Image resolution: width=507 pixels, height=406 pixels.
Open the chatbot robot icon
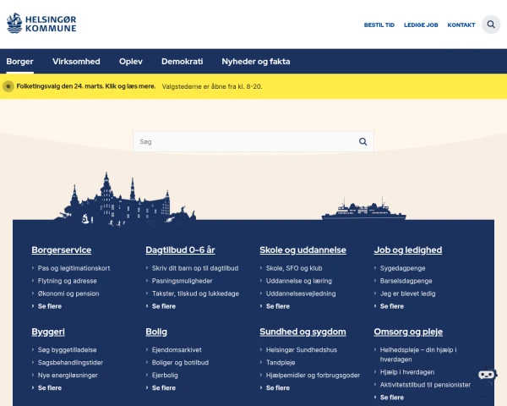click(x=487, y=376)
